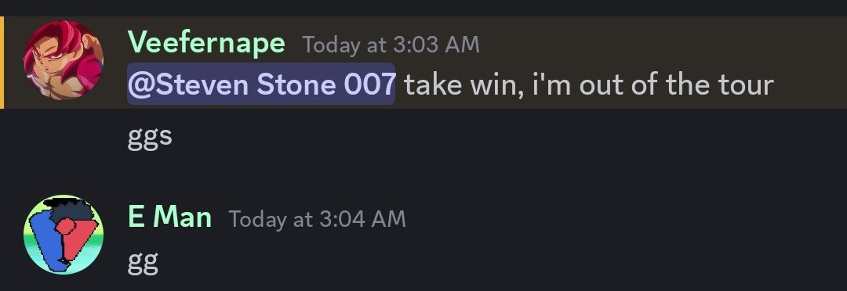Screen dimensions: 847x291
Task: Open E Man's profile via circular avatar
Action: point(64,235)
